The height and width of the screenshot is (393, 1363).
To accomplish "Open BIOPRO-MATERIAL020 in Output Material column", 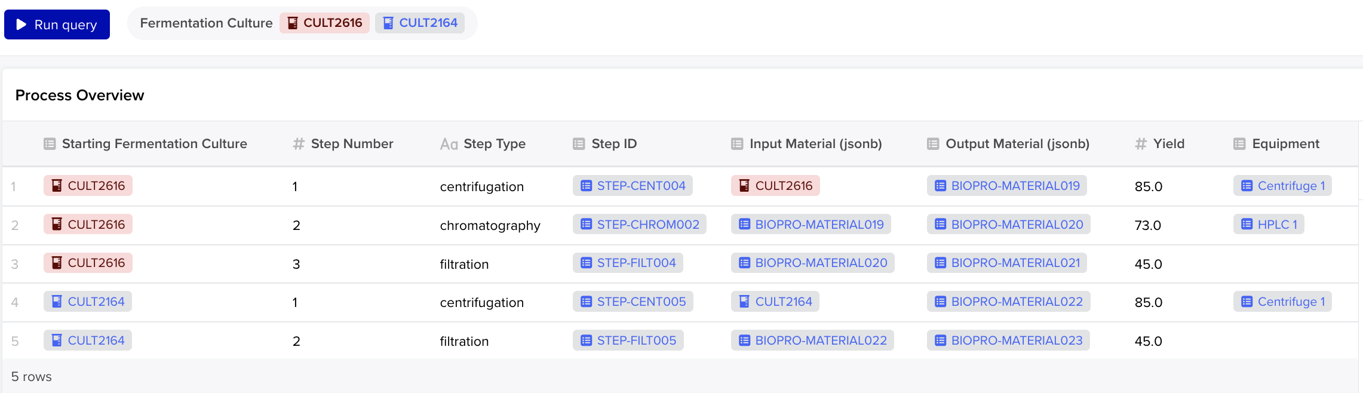I will point(1009,225).
